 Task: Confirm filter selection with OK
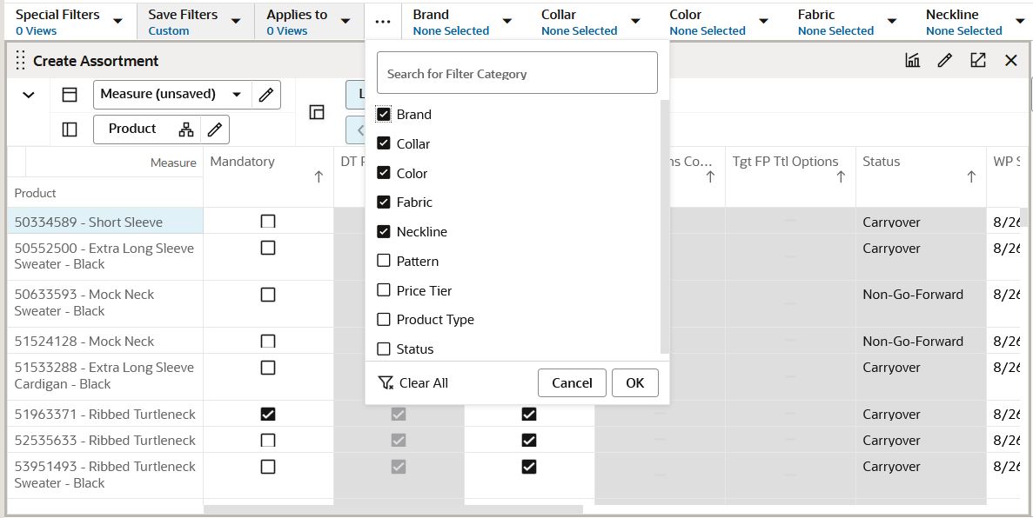(x=635, y=382)
